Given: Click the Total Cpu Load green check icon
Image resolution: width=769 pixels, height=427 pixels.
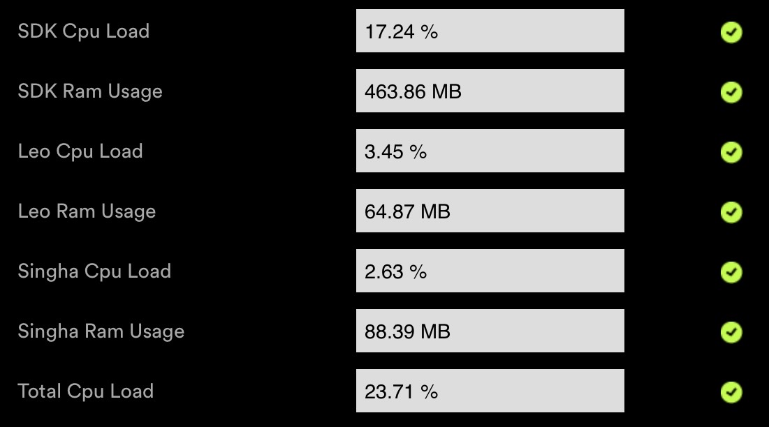Looking at the screenshot, I should 731,391.
